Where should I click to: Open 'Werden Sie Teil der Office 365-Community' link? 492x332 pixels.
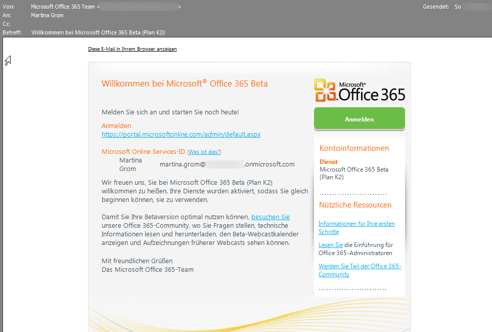[x=360, y=270]
